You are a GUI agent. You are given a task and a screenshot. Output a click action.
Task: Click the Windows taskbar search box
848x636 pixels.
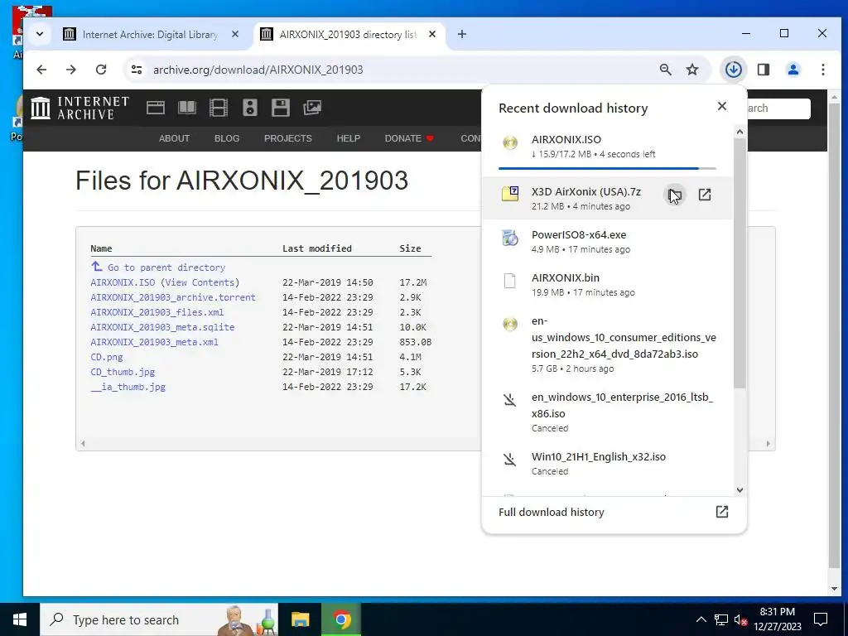[x=159, y=619]
